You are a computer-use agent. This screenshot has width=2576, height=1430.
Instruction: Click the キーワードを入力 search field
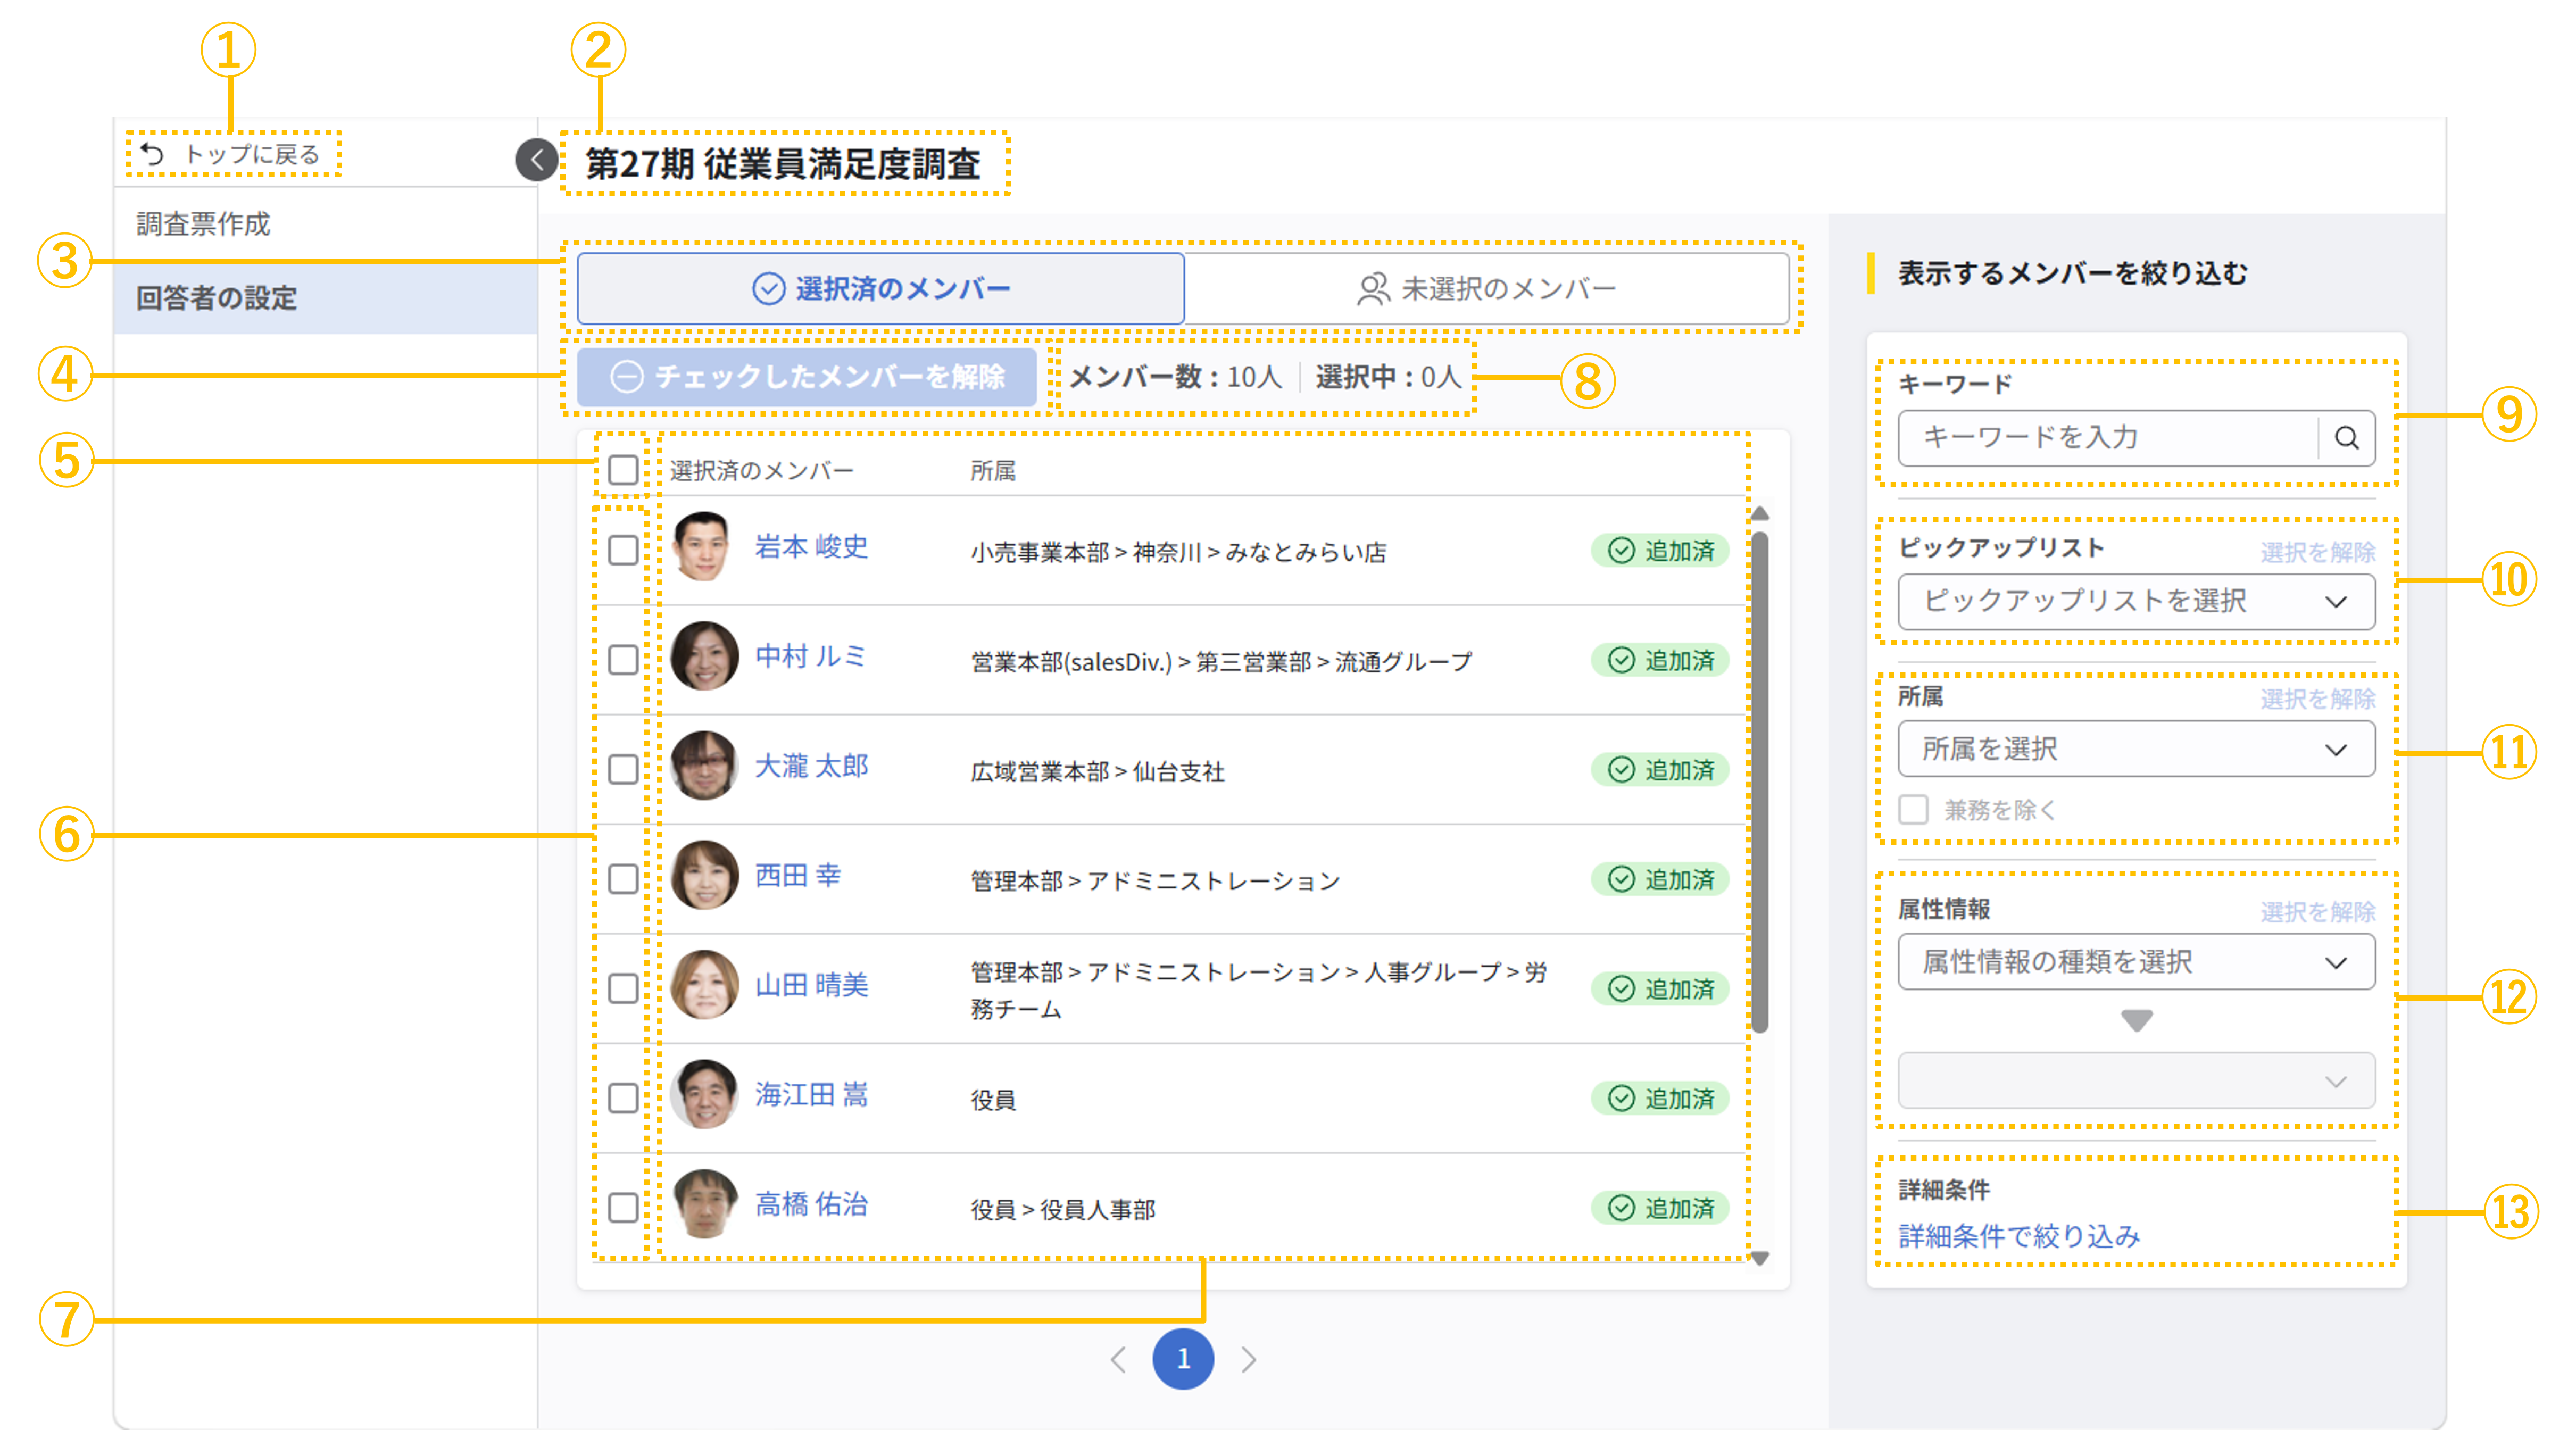pyautogui.click(x=2108, y=438)
